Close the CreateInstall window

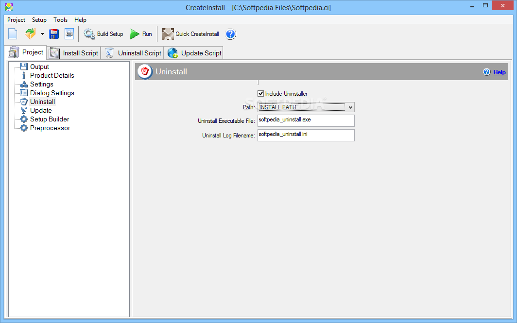[x=503, y=6]
